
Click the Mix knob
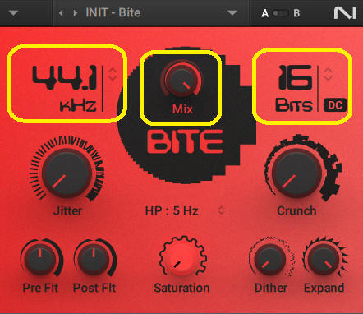(x=181, y=80)
